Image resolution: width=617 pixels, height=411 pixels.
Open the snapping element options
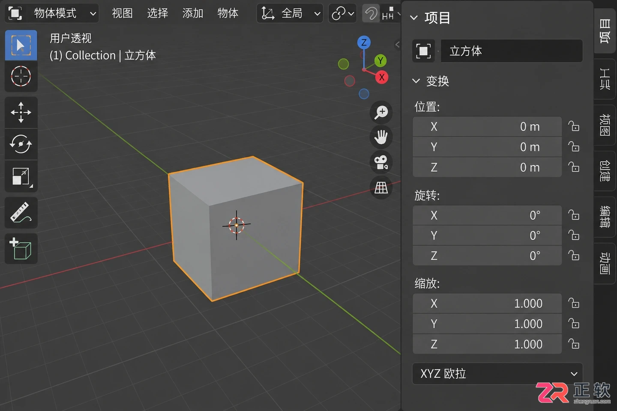click(391, 13)
